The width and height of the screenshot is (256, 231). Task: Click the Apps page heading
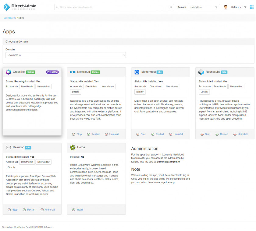(x=9, y=31)
